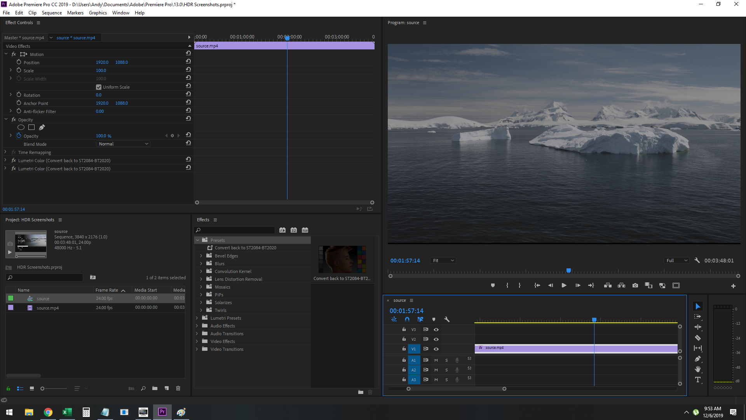Viewport: 746px width, 420px height.
Task: Open the Fit zoom level dropdown
Action: pyautogui.click(x=443, y=261)
